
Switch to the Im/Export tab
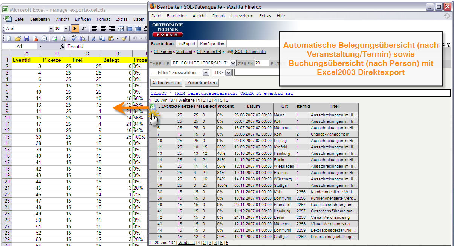(x=187, y=44)
